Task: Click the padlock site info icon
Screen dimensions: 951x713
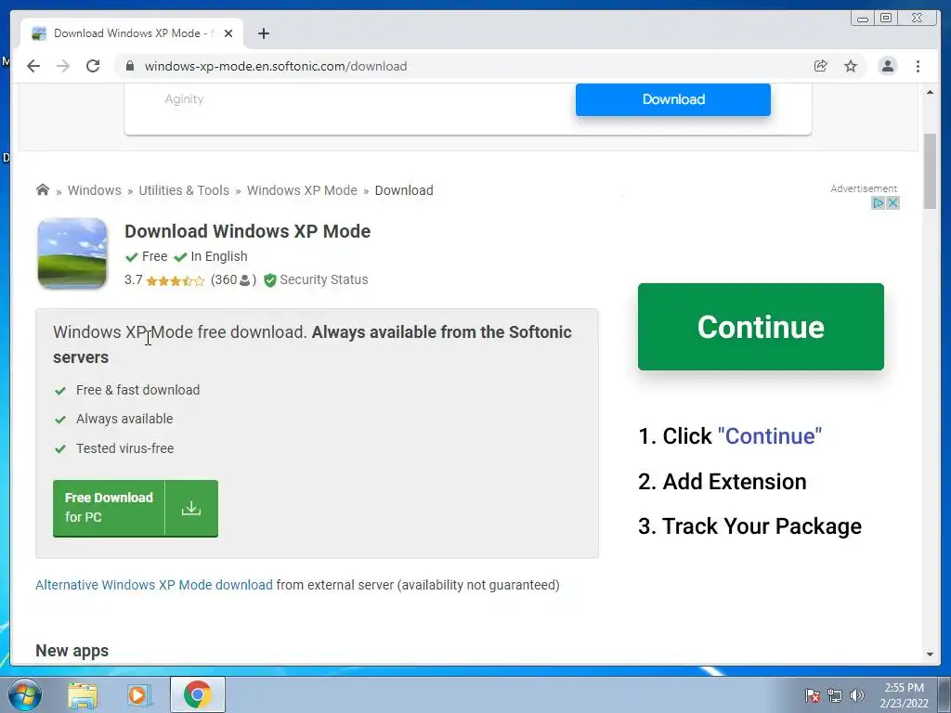Action: click(x=130, y=66)
